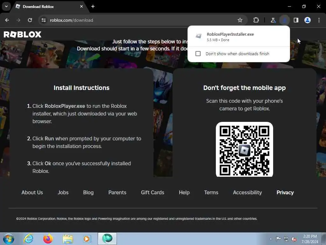Open the Jobs footer link
326x245 pixels.
pyautogui.click(x=63, y=192)
